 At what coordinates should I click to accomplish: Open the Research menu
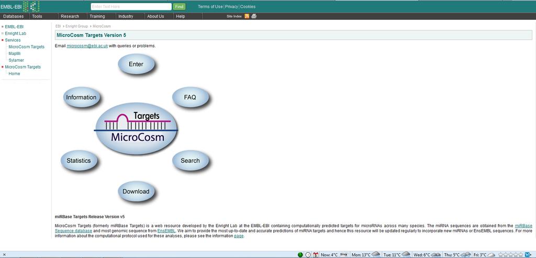tap(70, 16)
